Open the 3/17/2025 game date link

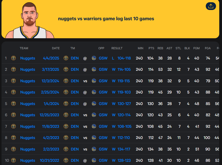tap(50, 69)
